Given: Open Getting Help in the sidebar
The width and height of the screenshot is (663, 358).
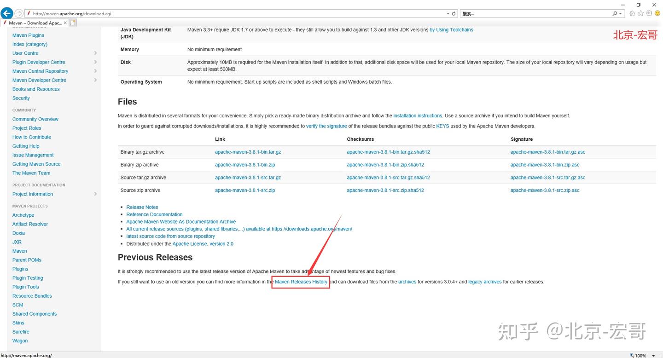Looking at the screenshot, I should [x=26, y=146].
